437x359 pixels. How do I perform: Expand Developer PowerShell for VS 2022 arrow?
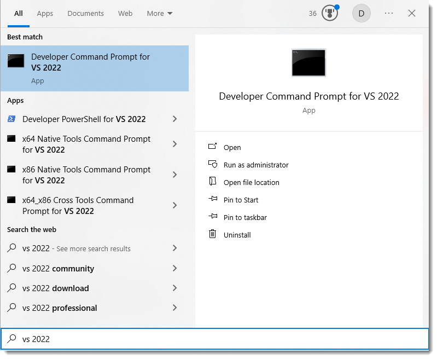(x=174, y=119)
